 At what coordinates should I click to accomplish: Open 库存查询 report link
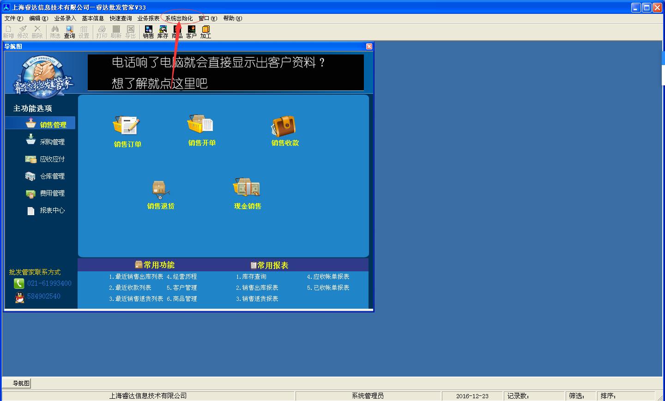pos(251,277)
